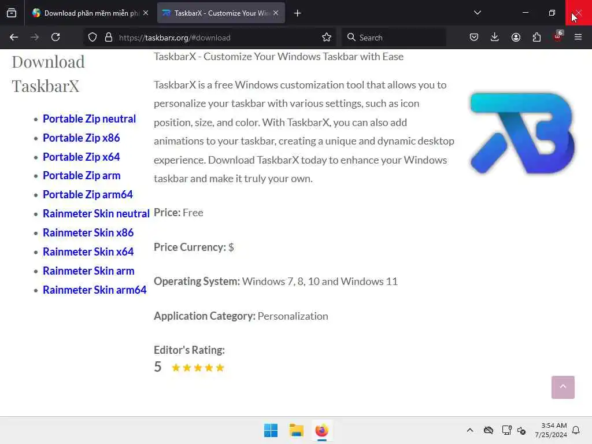Select the TaskbarX - Customize tab
Image resolution: width=592 pixels, height=444 pixels.
click(221, 13)
